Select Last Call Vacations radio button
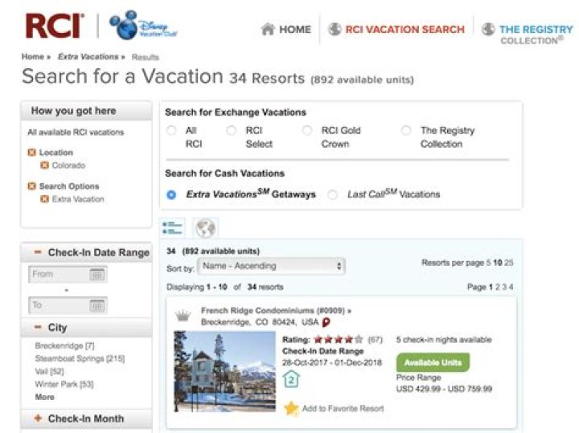Screen dimensions: 579x433 [332, 194]
